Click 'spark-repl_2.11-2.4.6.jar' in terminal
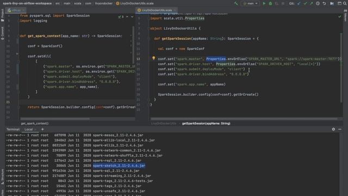Screen dimensions: 348x196 117,161
